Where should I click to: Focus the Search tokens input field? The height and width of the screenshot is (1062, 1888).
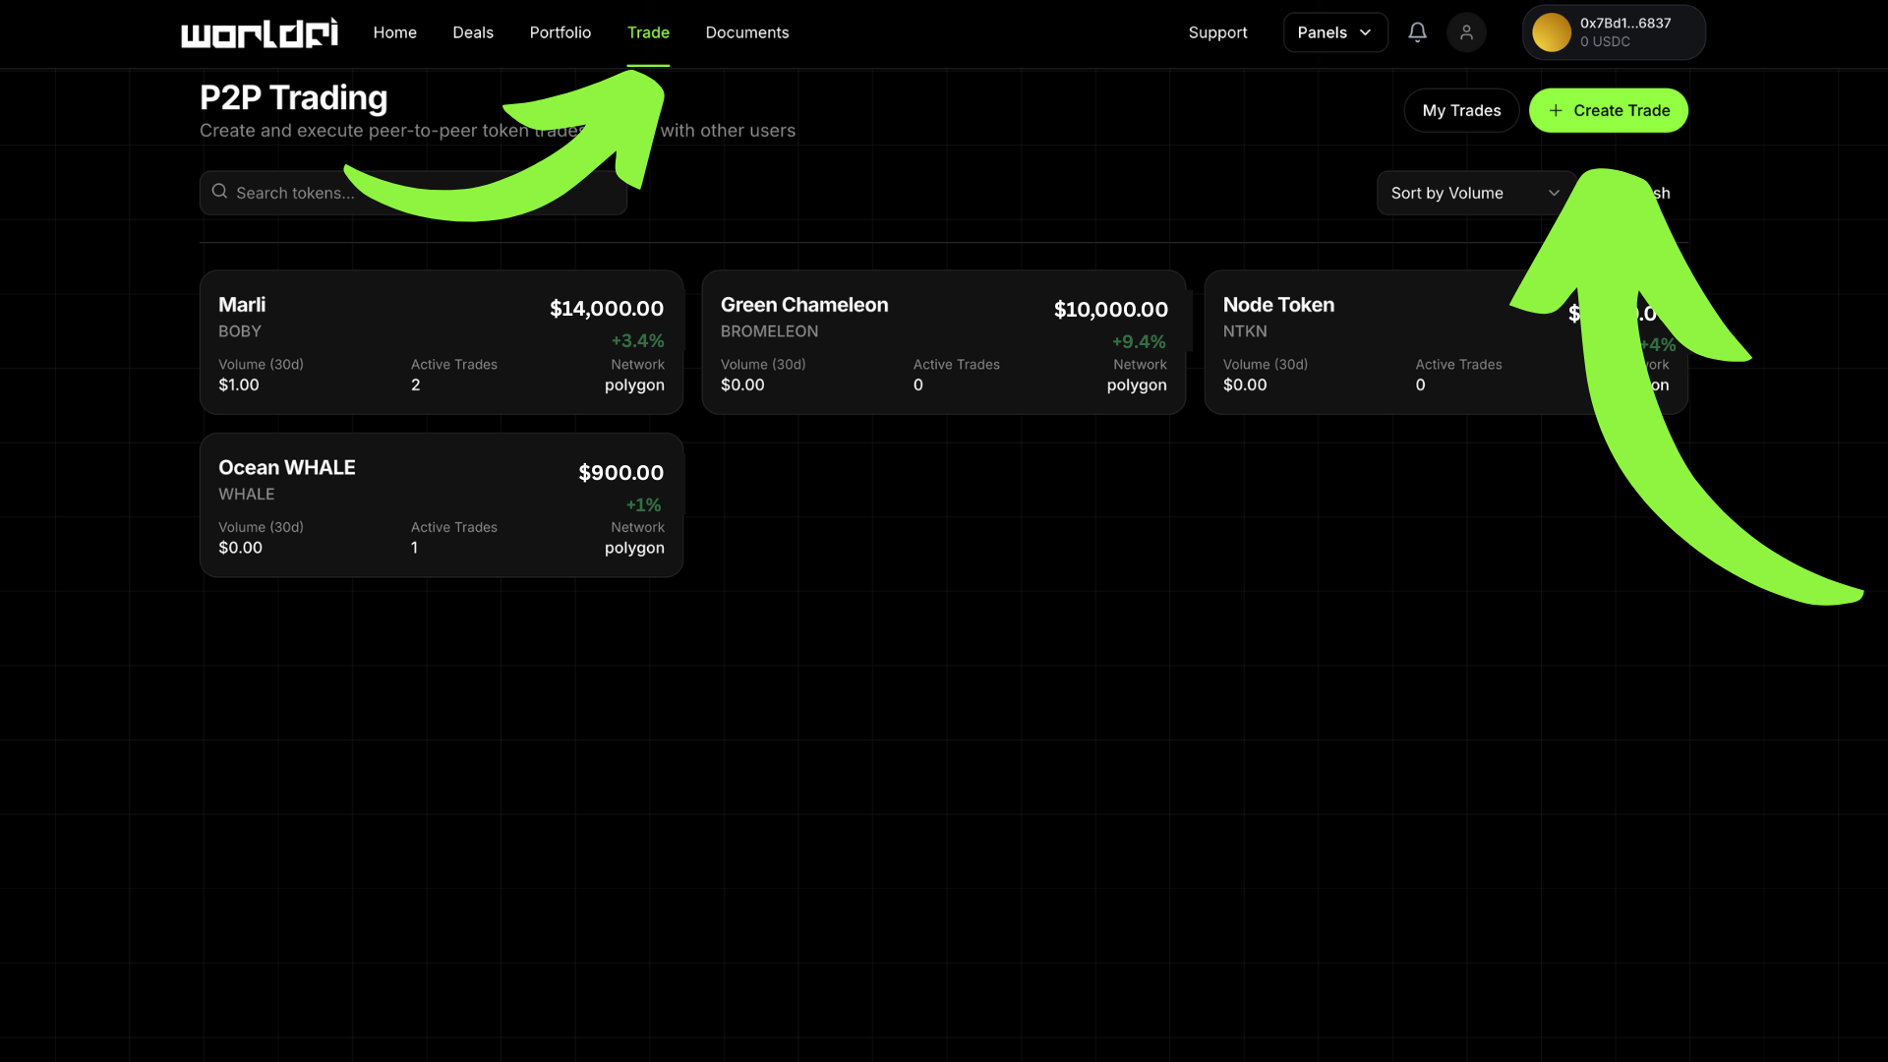[295, 193]
